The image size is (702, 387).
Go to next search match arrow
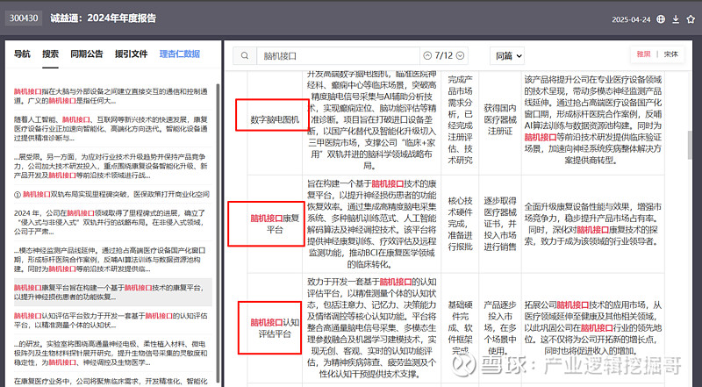[x=460, y=55]
